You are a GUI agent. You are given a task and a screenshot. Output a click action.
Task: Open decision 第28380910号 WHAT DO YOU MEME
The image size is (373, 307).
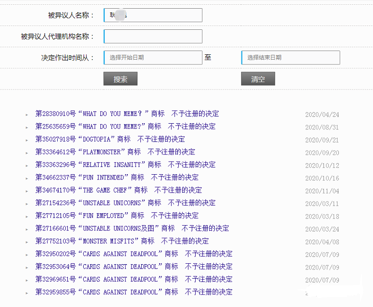(x=127, y=114)
